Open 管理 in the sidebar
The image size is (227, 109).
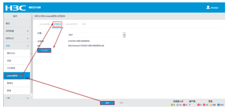click(17, 91)
